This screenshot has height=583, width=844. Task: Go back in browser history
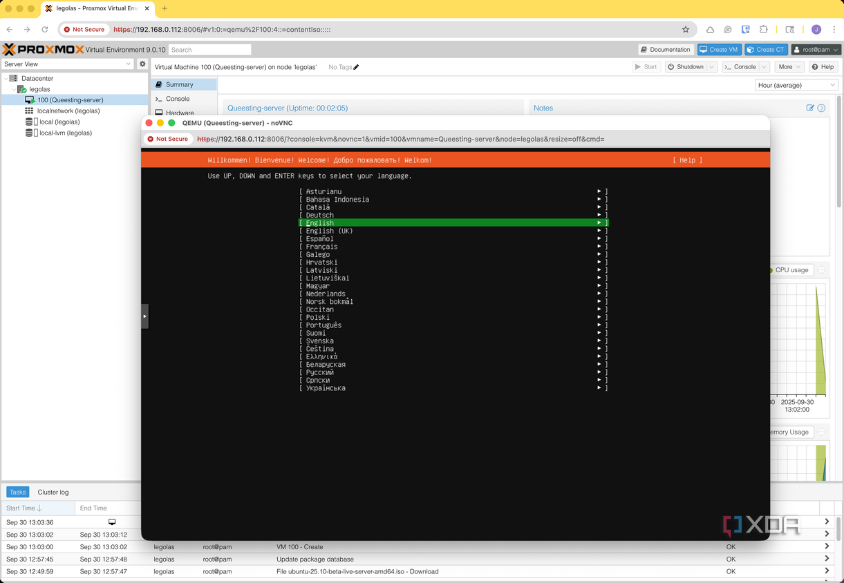tap(10, 30)
